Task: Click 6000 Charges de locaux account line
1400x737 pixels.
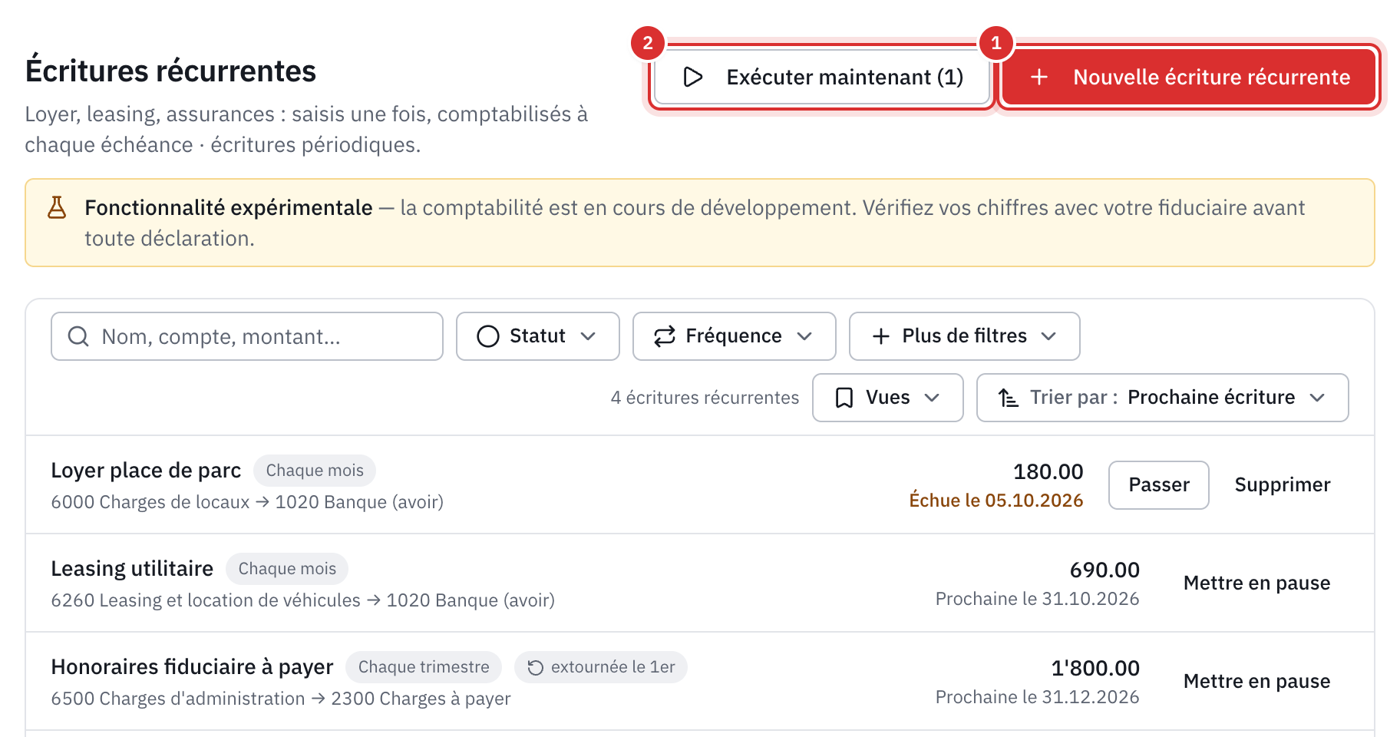Action: pos(247,502)
